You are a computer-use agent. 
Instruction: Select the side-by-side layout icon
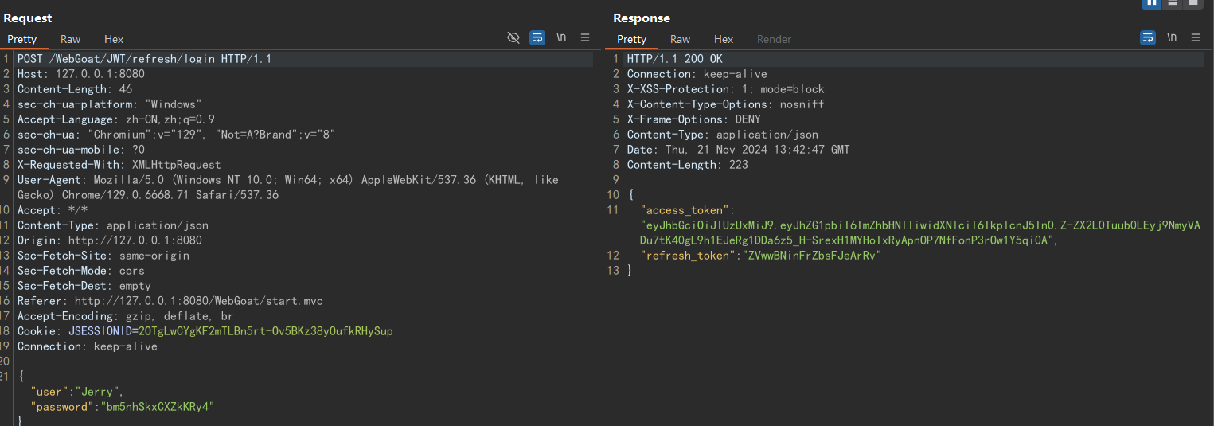click(x=1151, y=3)
